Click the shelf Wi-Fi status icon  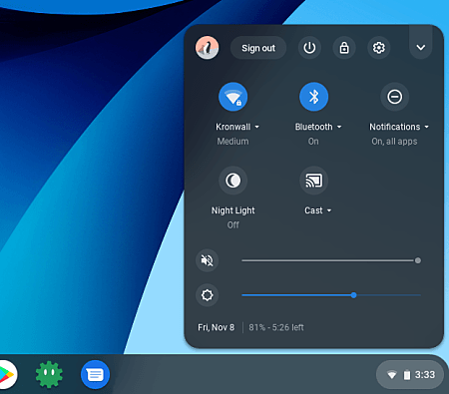click(x=392, y=375)
